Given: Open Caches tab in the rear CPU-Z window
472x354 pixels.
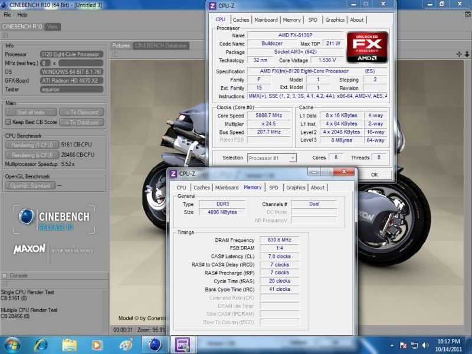Looking at the screenshot, I should 241,20.
